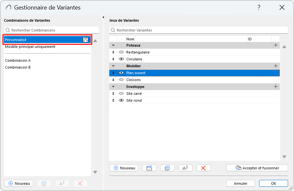
Task: Collapse the Poteaux variant set
Action: tap(113, 45)
